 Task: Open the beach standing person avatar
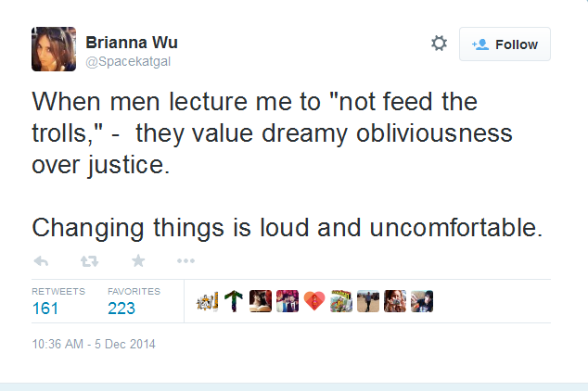[368, 301]
